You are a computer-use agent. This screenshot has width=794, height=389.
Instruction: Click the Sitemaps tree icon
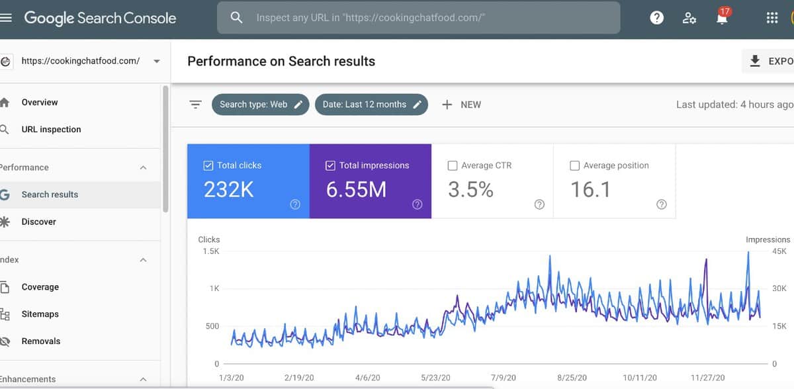[x=5, y=314]
